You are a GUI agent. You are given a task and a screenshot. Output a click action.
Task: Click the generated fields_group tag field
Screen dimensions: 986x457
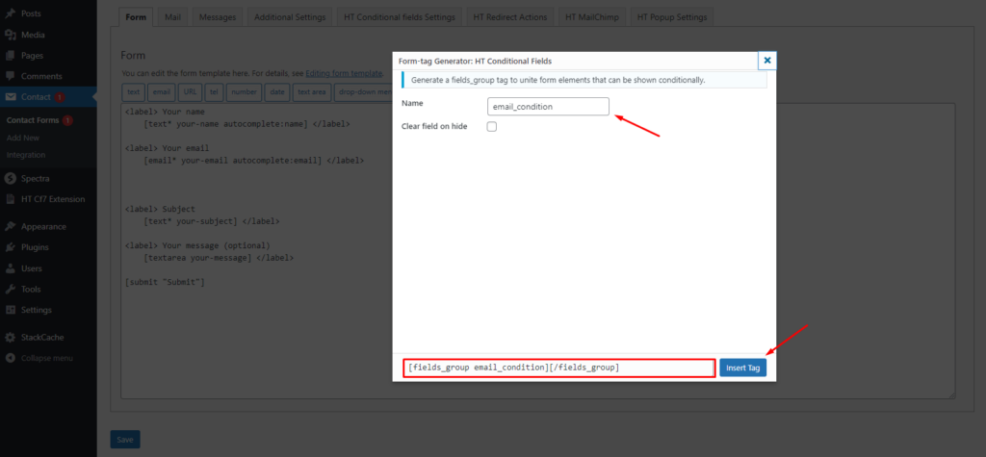pyautogui.click(x=558, y=368)
